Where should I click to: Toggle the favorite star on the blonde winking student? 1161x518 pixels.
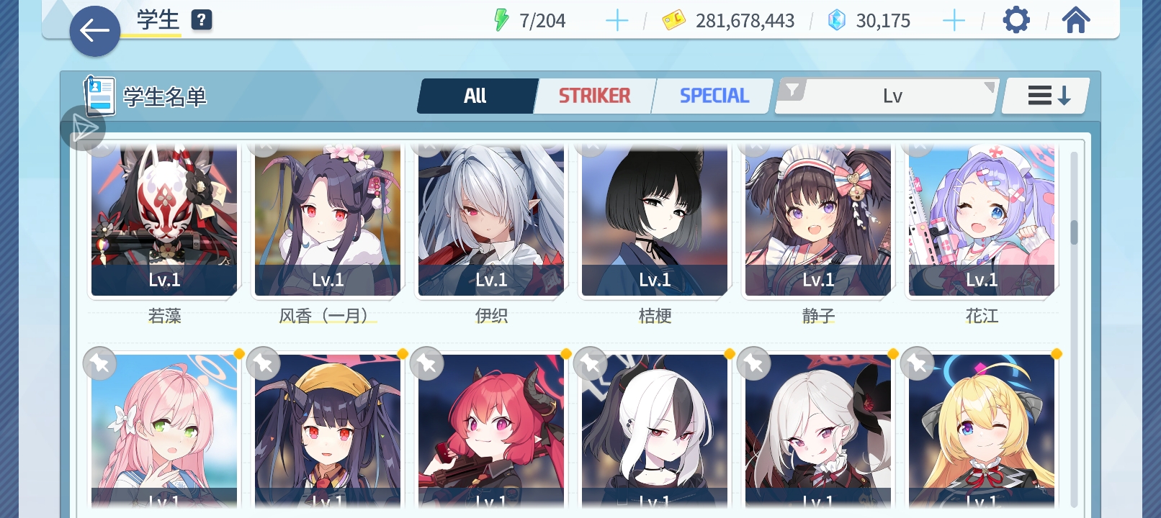click(917, 364)
